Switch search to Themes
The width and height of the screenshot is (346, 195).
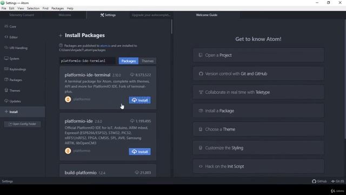[x=148, y=61]
